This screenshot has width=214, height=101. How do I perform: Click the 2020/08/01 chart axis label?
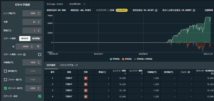coord(143,54)
